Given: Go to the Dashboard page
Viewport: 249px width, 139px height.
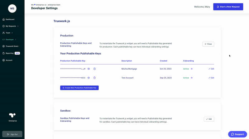Looking at the screenshot, I should [x=10, y=19].
